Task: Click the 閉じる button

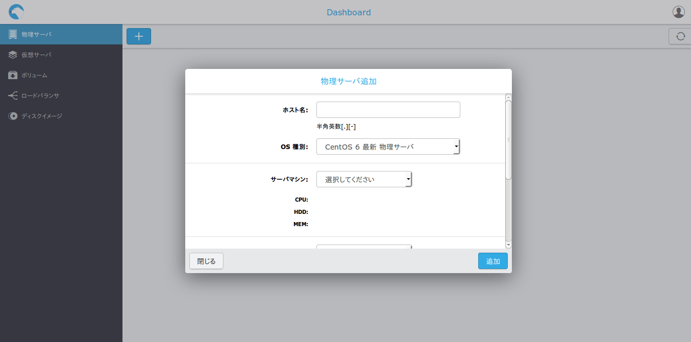Action: [x=206, y=261]
